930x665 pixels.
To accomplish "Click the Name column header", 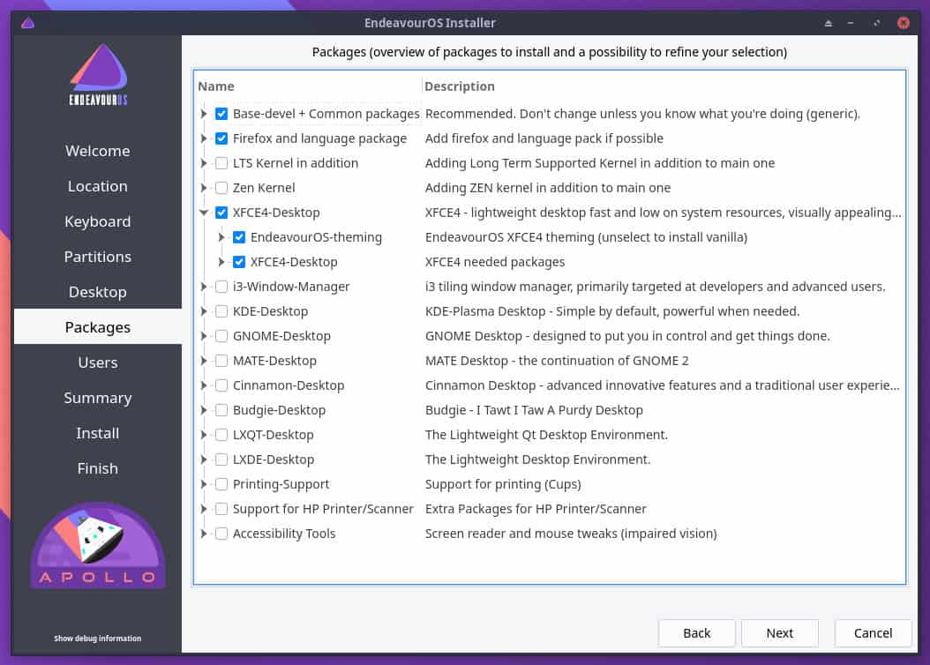I will click(x=216, y=86).
